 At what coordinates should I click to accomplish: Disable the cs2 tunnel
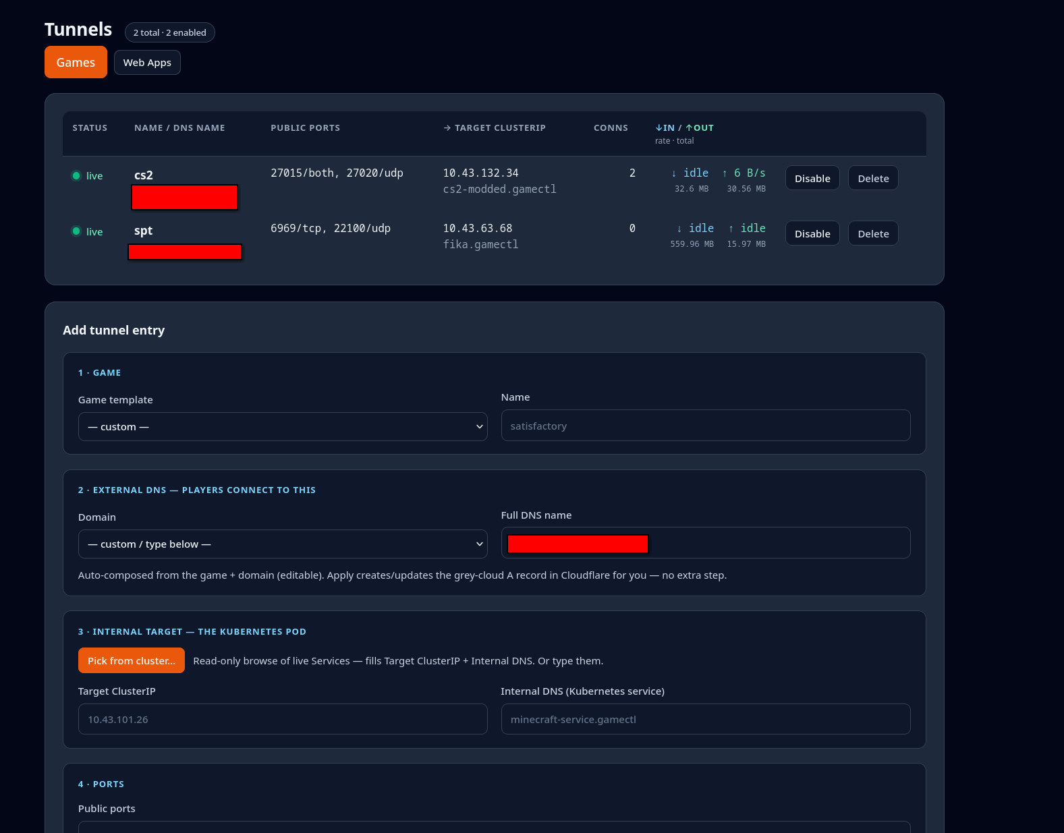[x=812, y=178]
